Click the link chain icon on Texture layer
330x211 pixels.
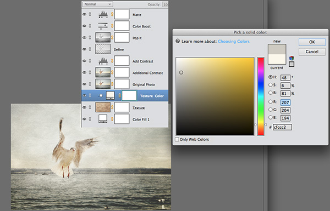tap(112, 107)
